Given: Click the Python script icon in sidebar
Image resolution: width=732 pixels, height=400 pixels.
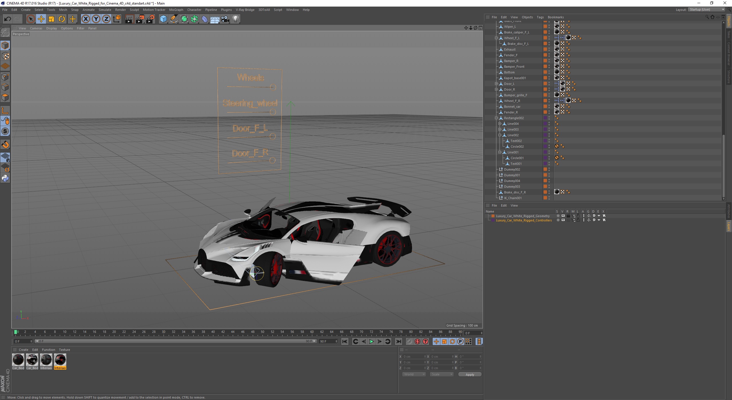Looking at the screenshot, I should coord(5,178).
